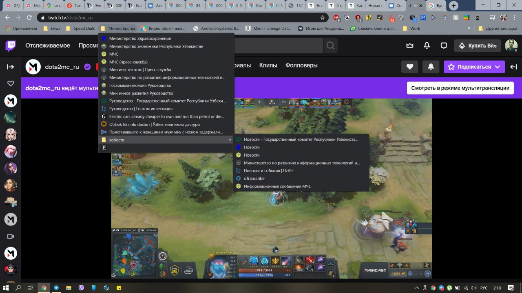Click the Twitch logo home icon
522x293 pixels.
click(x=11, y=46)
